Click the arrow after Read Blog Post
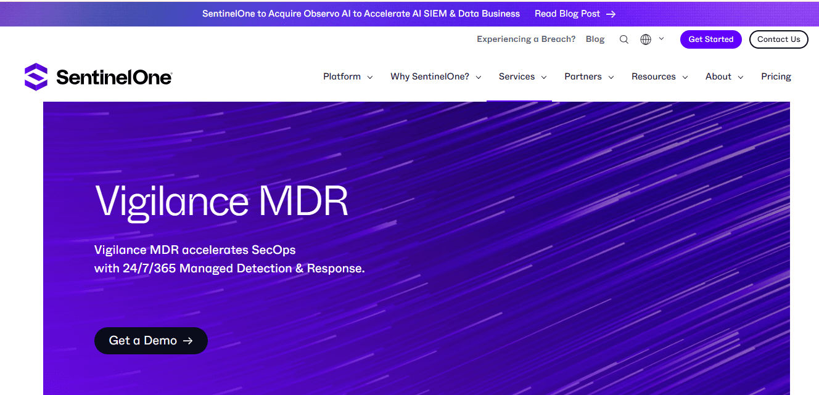This screenshot has width=819, height=395. [x=611, y=14]
